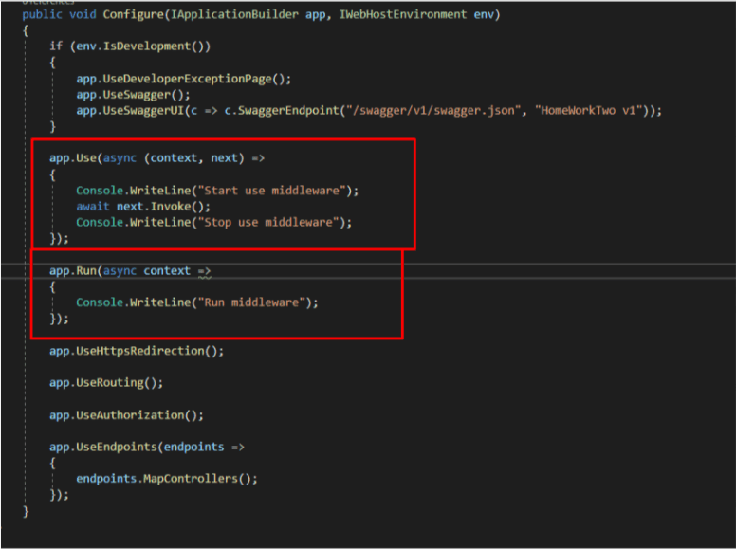The image size is (736, 549).
Task: Click the "Start use middleware" WriteLine statement
Action: [217, 191]
